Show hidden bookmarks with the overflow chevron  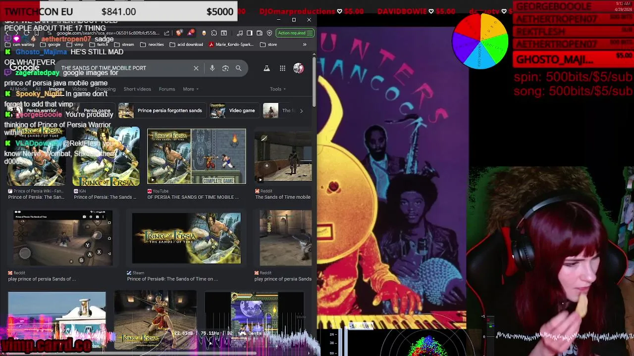click(x=305, y=44)
